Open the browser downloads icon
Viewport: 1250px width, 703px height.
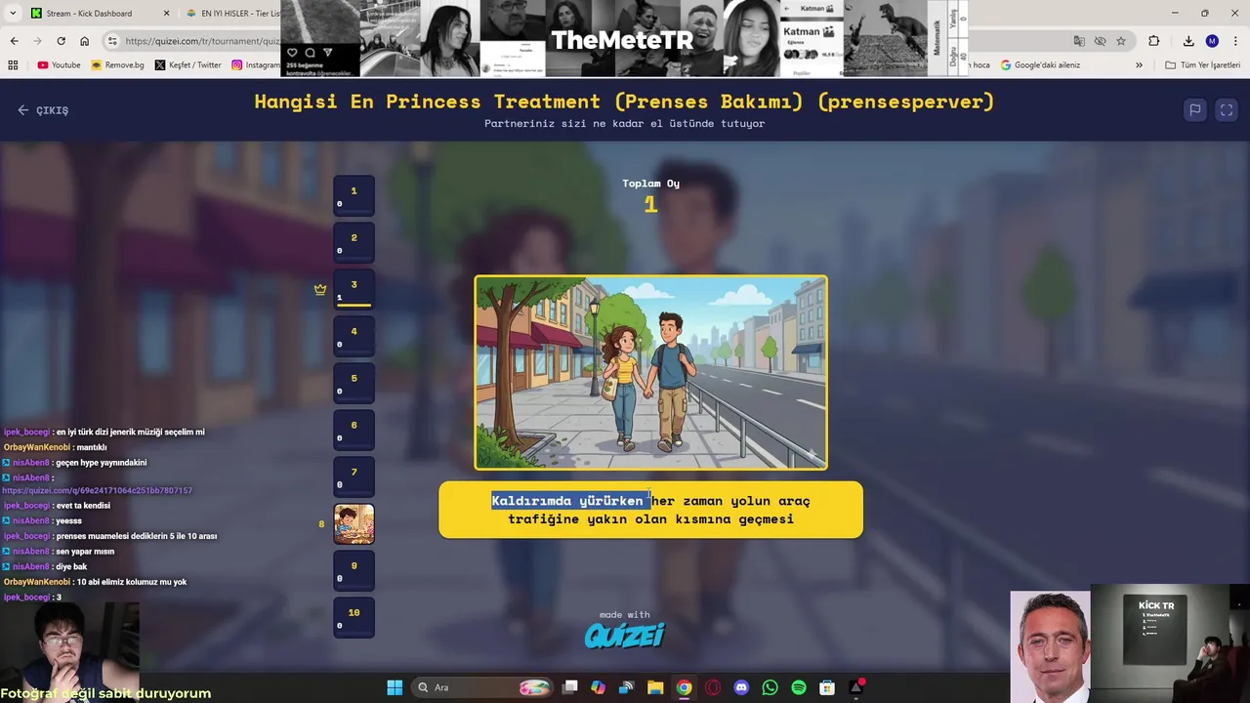point(1188,41)
